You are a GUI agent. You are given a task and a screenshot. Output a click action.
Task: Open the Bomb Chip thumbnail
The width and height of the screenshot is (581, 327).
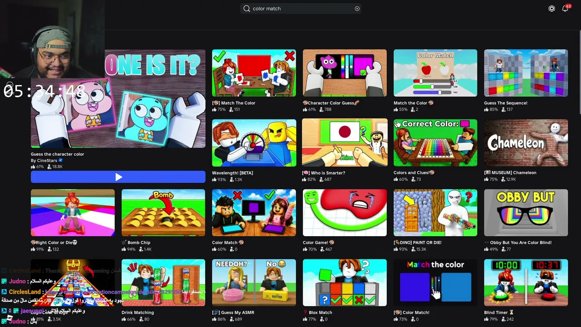(163, 213)
